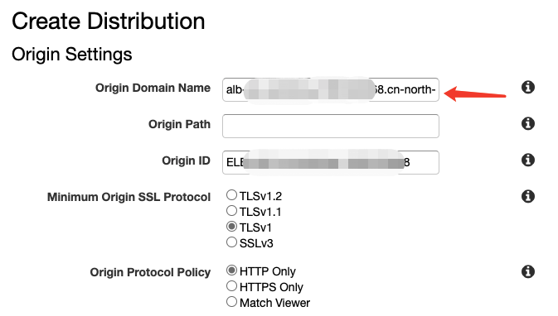Click the Minimum Origin SSL Protocol label

(129, 197)
